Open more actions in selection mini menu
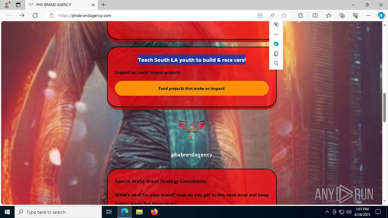This screenshot has height=218, width=388. pos(276,34)
